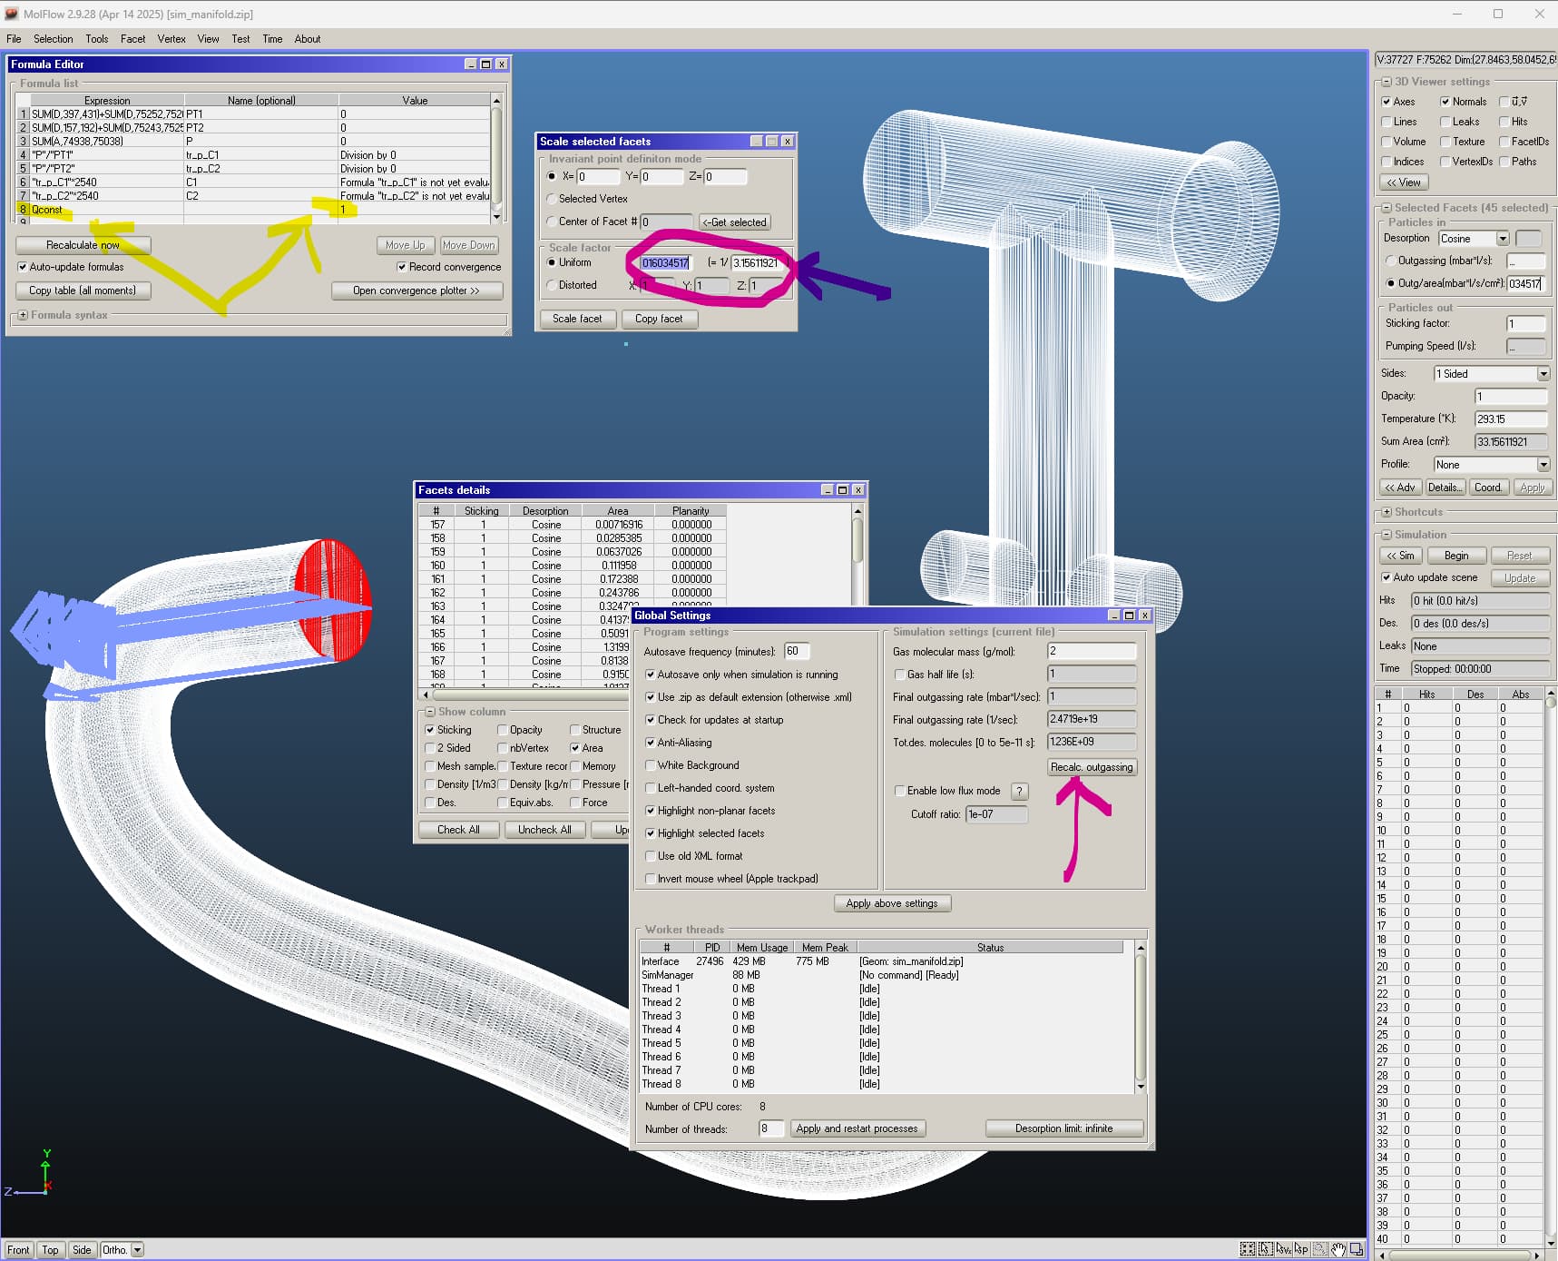Click the low flux mode help '?' button
Screen dimensions: 1558x1261
point(1019,791)
